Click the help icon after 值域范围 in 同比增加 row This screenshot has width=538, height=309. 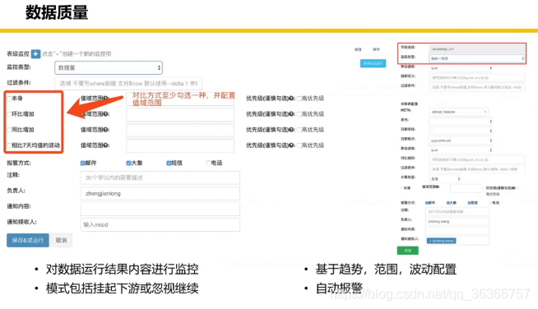(105, 130)
